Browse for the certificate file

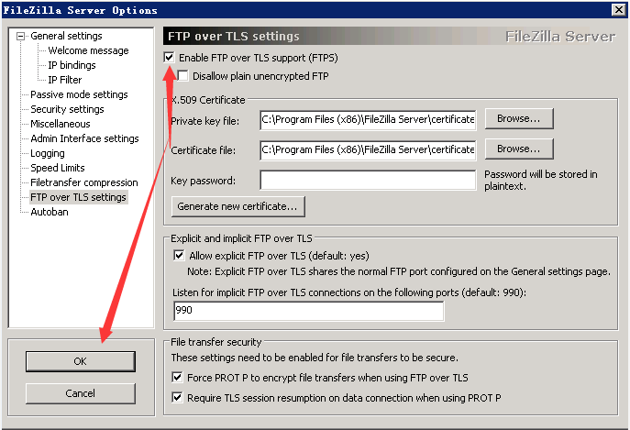(519, 149)
